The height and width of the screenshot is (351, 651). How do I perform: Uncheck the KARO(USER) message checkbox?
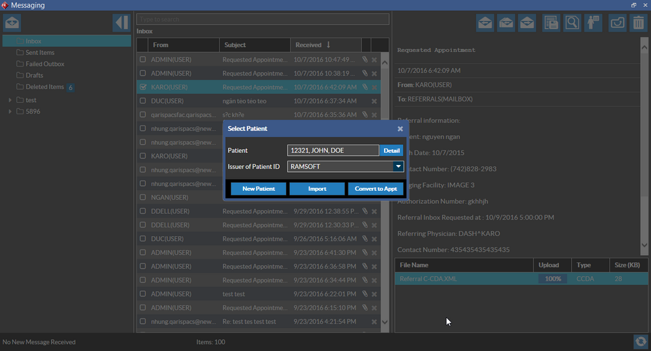[143, 87]
